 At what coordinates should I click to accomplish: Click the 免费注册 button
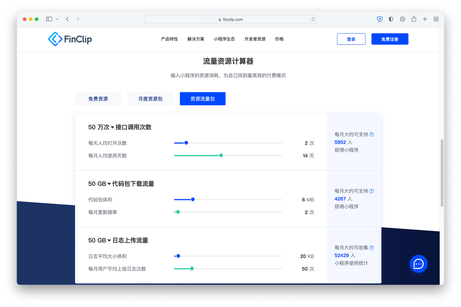click(x=390, y=39)
